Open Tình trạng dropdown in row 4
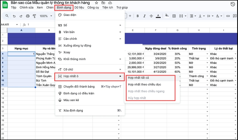This screenshot has height=140, width=238. (x=207, y=54)
